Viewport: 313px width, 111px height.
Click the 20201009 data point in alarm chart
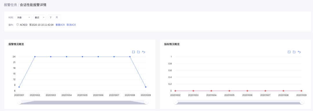(x=146, y=87)
